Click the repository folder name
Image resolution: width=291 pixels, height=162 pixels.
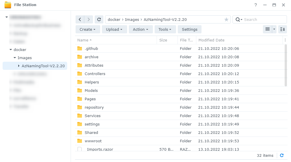click(x=94, y=108)
